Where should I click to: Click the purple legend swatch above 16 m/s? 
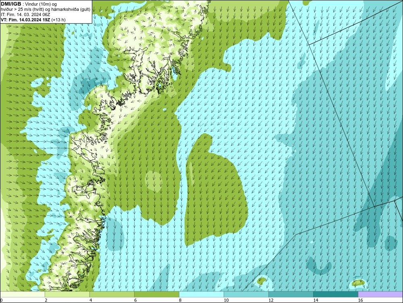tap(381, 294)
